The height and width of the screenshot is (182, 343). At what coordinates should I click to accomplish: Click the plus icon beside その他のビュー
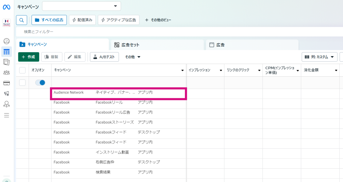tap(147, 20)
